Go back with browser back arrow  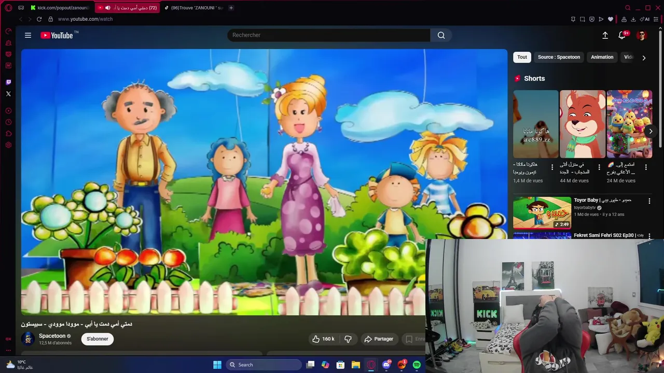21,19
